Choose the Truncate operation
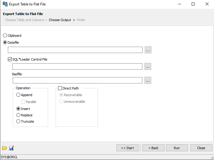 (25, 121)
